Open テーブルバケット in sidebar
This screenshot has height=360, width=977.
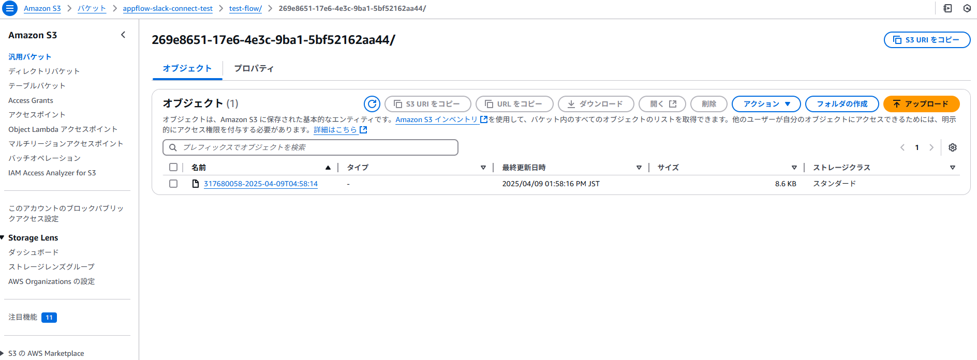[37, 86]
